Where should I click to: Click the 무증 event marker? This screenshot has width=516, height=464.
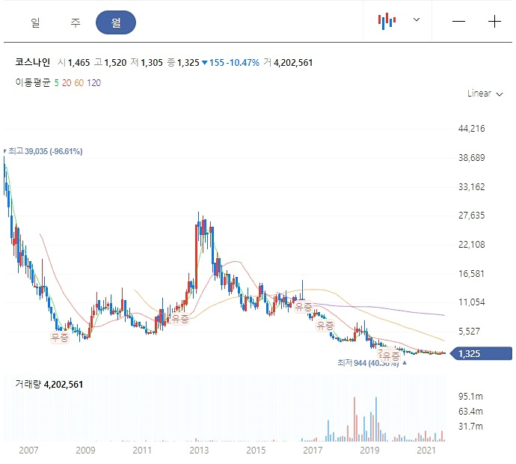(x=60, y=338)
